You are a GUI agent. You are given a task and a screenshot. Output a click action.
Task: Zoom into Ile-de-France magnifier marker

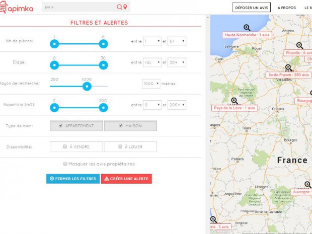[288, 67]
